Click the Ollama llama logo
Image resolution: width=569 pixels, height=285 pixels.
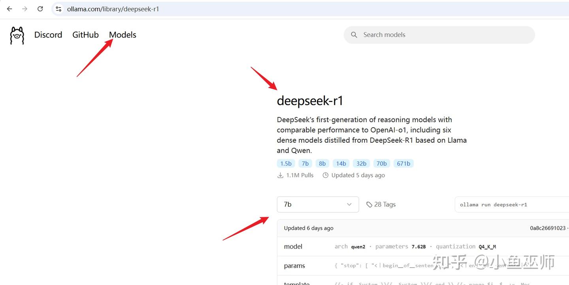tap(17, 35)
